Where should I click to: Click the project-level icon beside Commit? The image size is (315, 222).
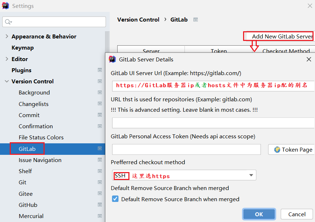[x=100, y=115]
